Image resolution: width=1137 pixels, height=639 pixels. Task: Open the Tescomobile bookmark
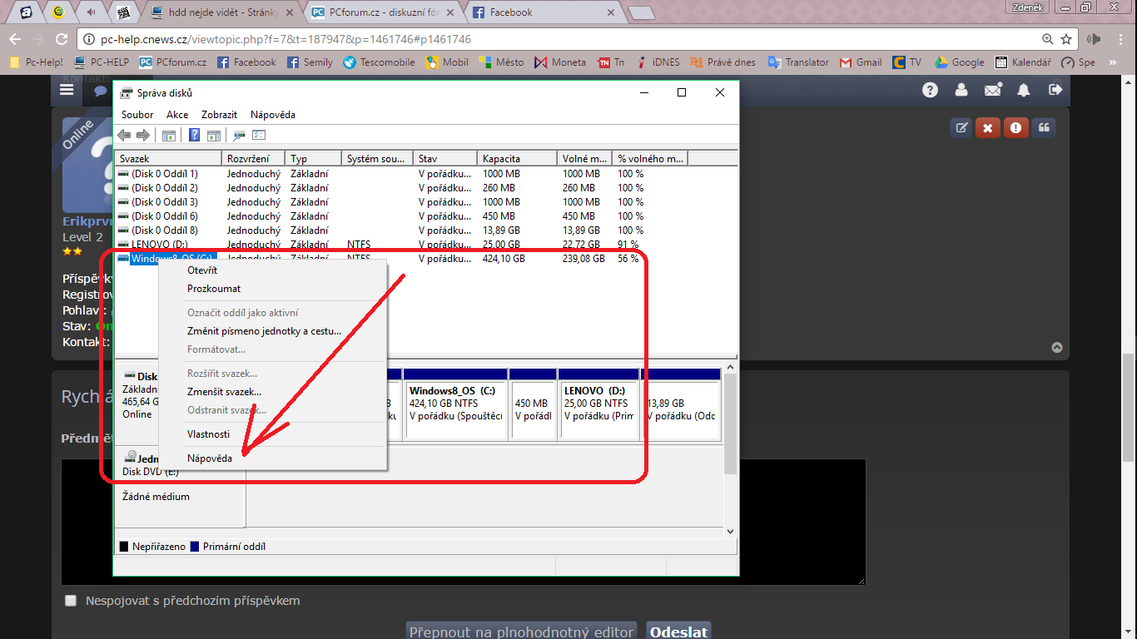[379, 62]
